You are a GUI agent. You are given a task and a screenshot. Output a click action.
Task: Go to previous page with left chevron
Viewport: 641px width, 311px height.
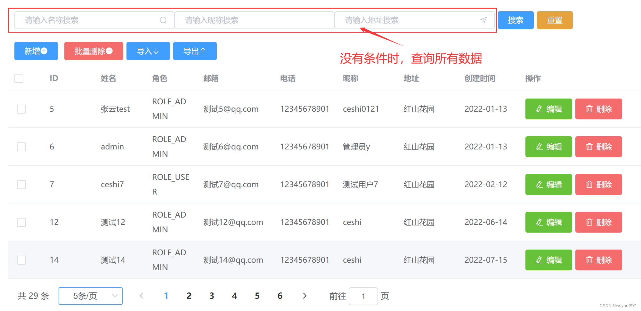pos(142,296)
